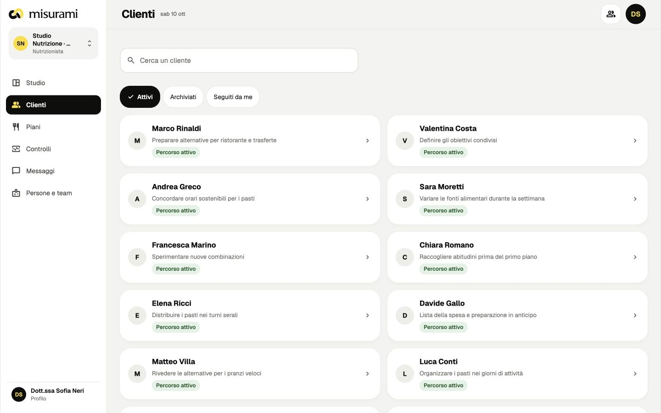Open Dott.ssa Sofia Neri profile link
Screen dimensions: 661x413
[x=53, y=395]
